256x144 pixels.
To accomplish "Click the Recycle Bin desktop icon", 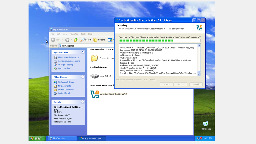I will coord(205,124).
